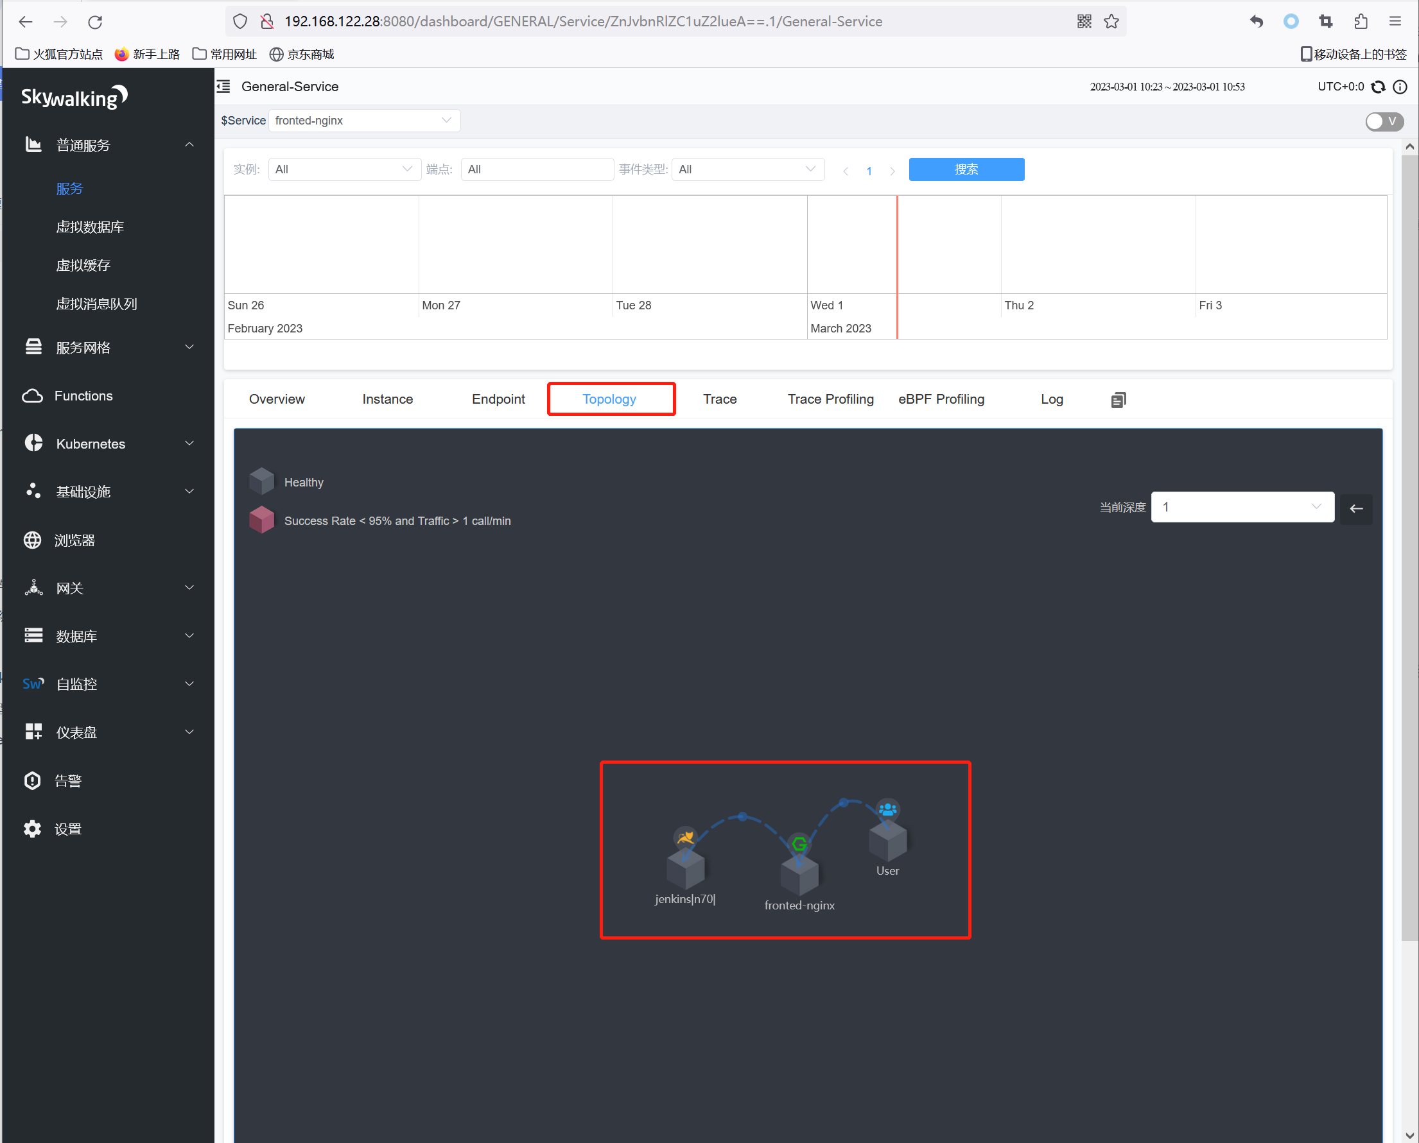Select the Endpoint tab
The height and width of the screenshot is (1143, 1419).
coord(497,398)
